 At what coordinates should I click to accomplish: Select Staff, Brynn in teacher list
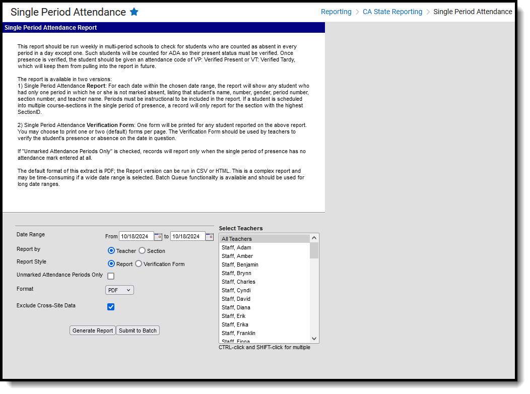264,274
